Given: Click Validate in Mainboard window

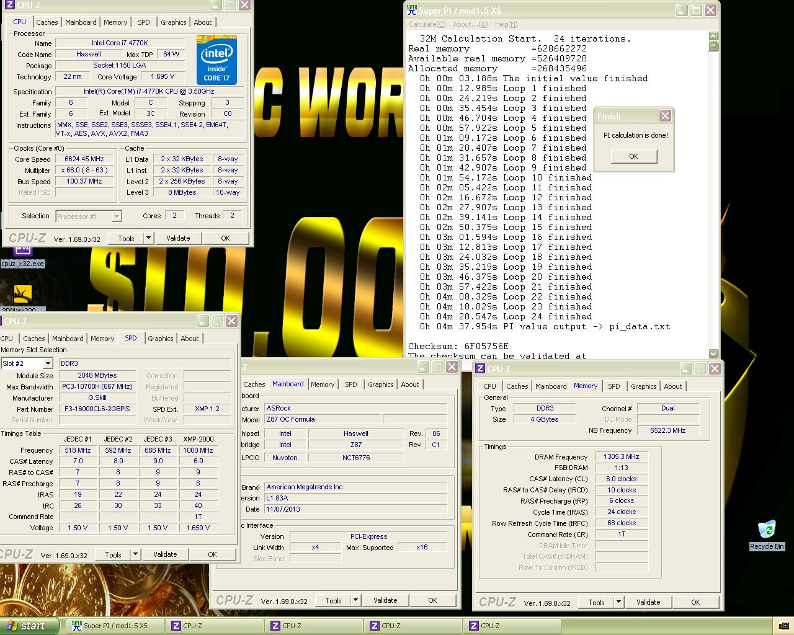Looking at the screenshot, I should pos(385,600).
